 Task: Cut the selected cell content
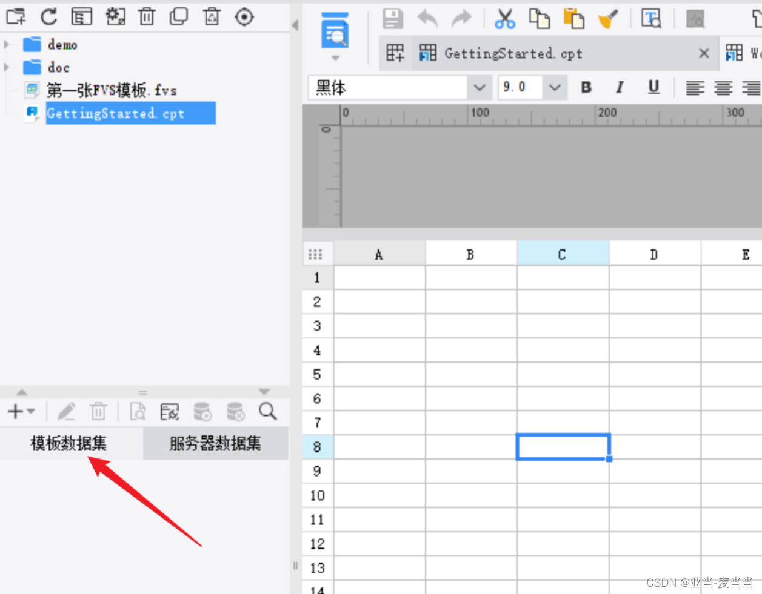point(505,19)
